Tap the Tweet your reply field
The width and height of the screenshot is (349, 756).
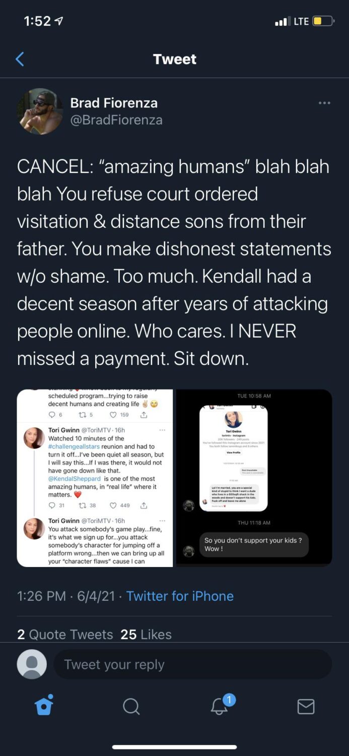coord(192,664)
